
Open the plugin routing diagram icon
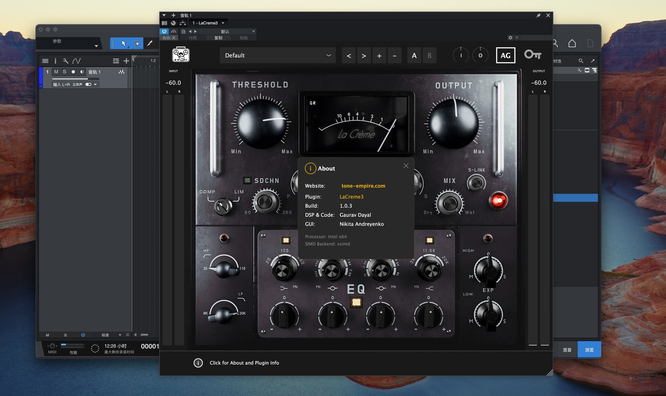click(x=183, y=23)
